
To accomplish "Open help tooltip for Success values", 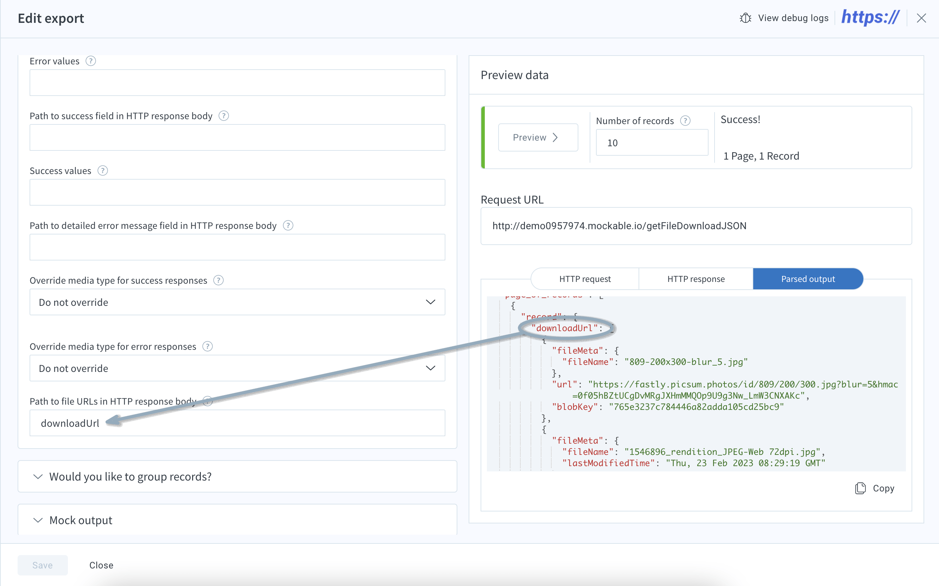I will click(103, 170).
